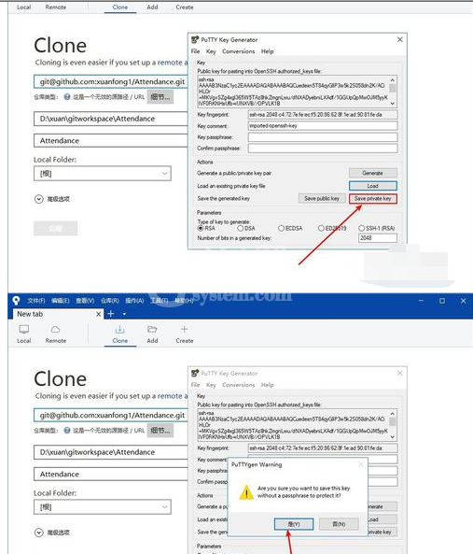Minimize the lower SourceTree window
473x554 pixels.
click(421, 301)
